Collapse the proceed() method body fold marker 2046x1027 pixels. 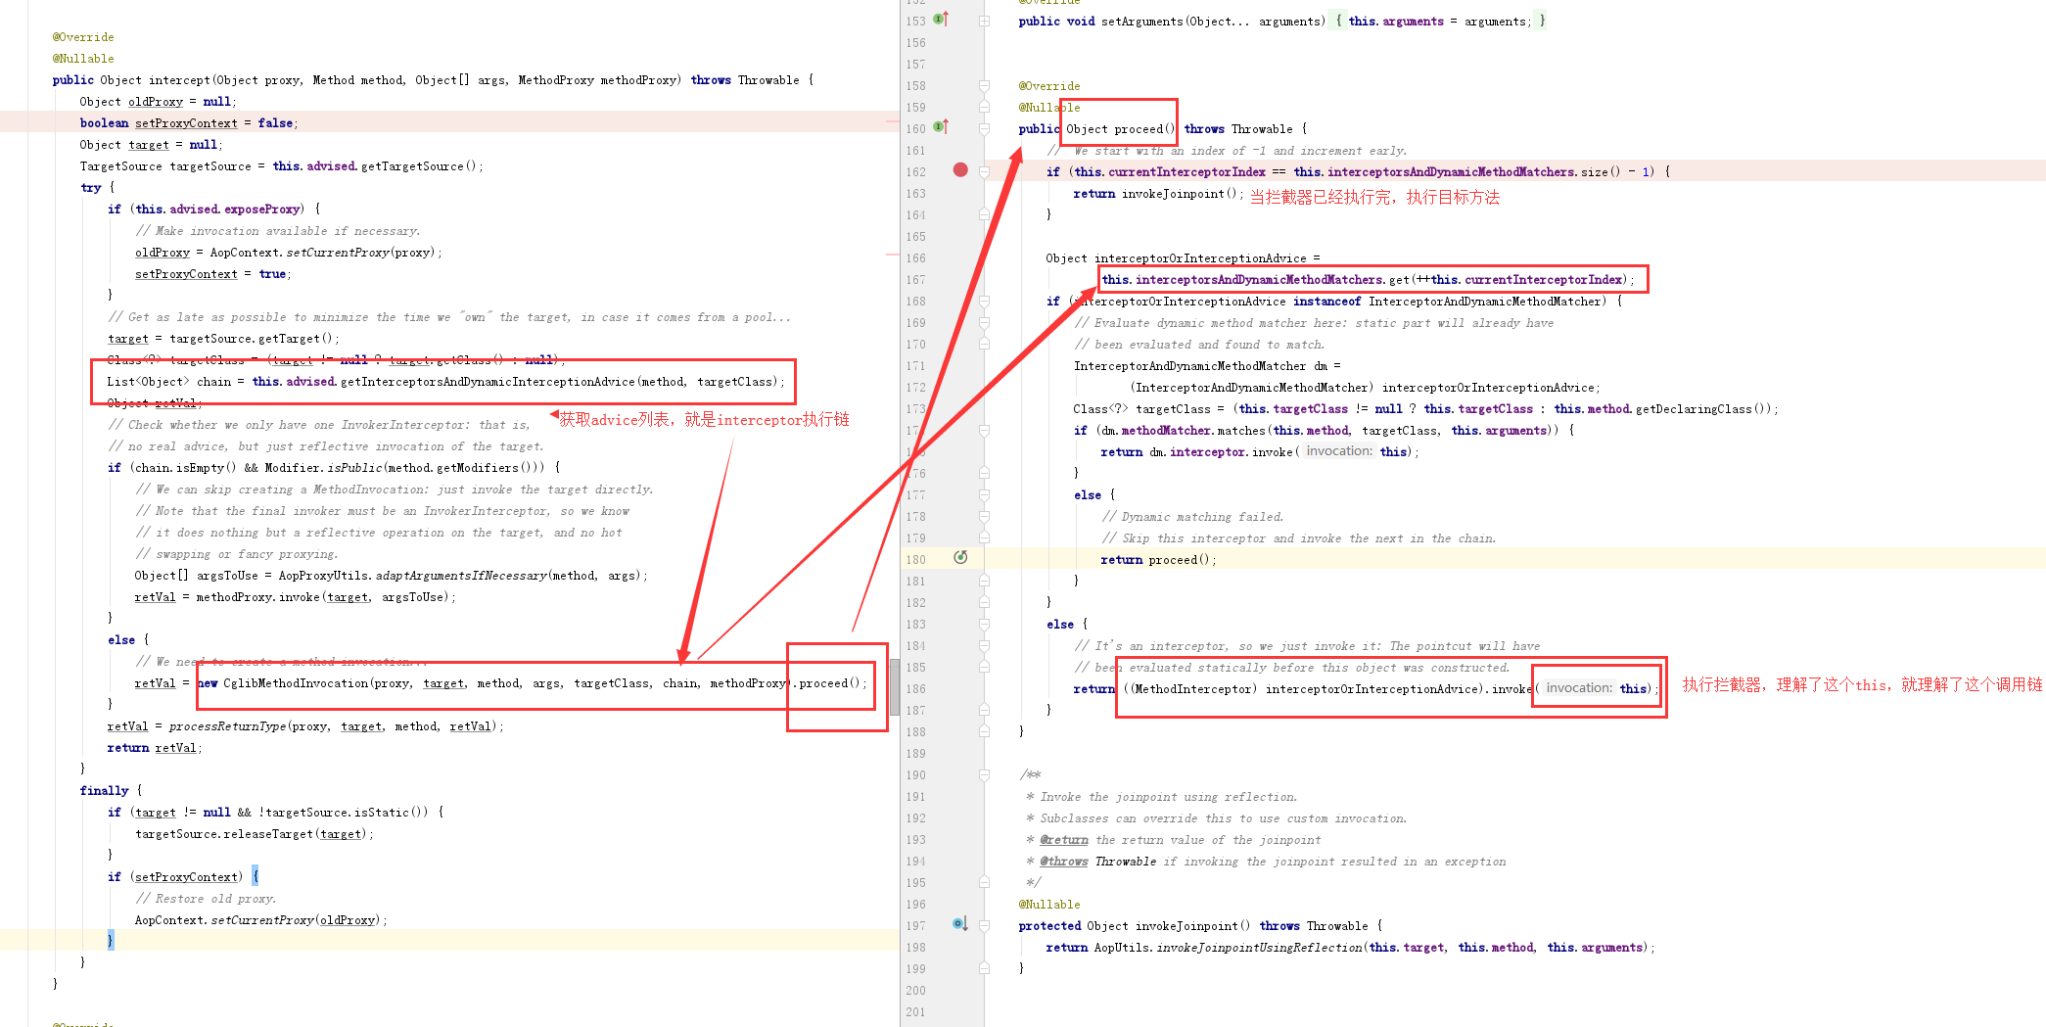click(x=984, y=128)
